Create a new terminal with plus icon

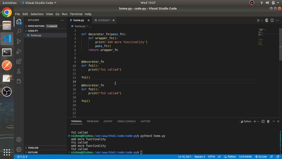pos(255,121)
